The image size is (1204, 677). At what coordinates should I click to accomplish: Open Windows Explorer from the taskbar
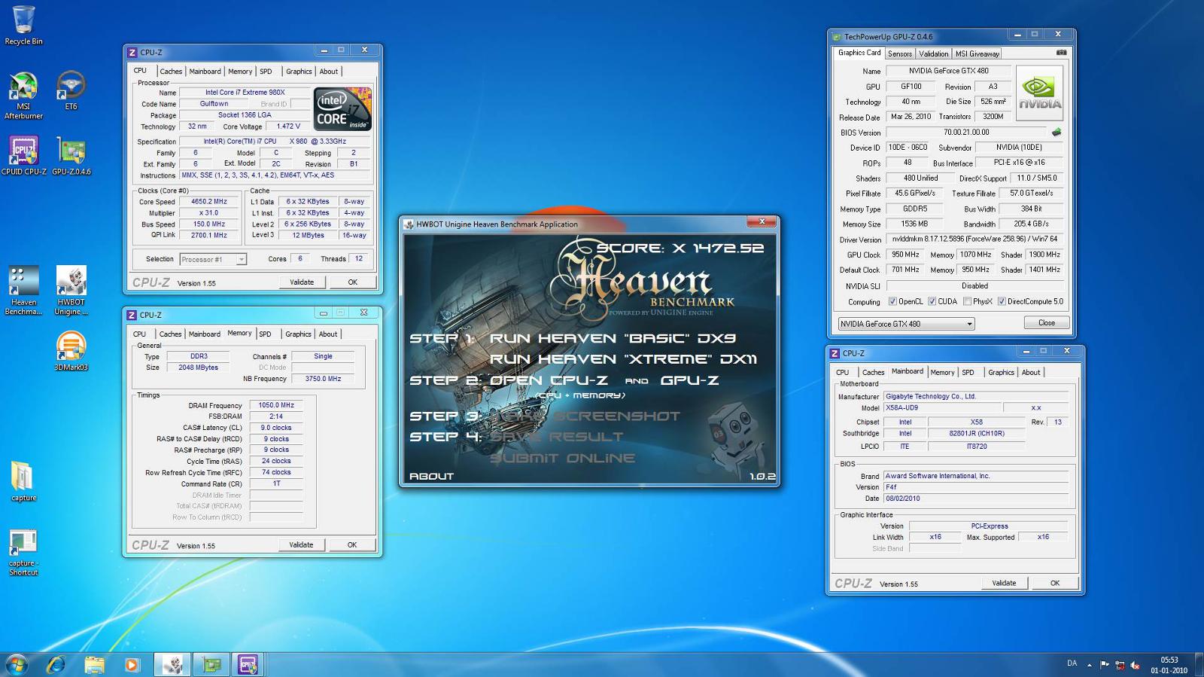tap(94, 664)
